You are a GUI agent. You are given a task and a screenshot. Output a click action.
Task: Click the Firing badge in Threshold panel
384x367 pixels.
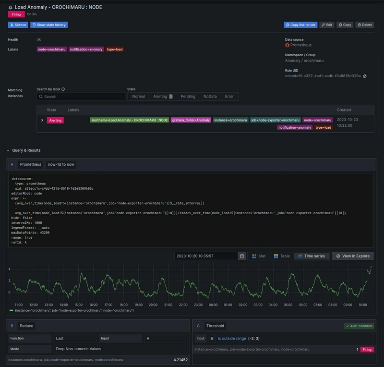tap(367, 350)
